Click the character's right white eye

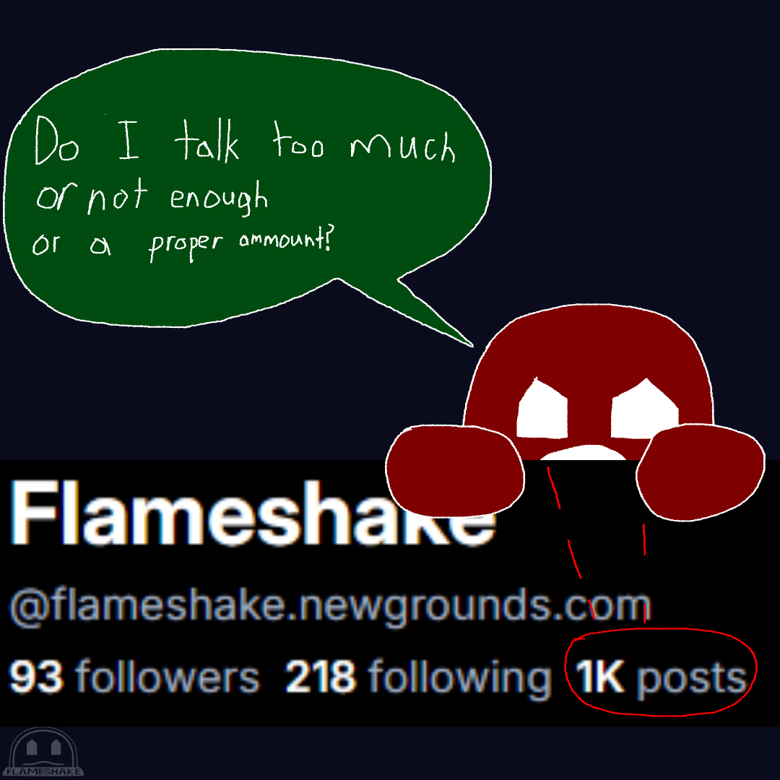645,409
